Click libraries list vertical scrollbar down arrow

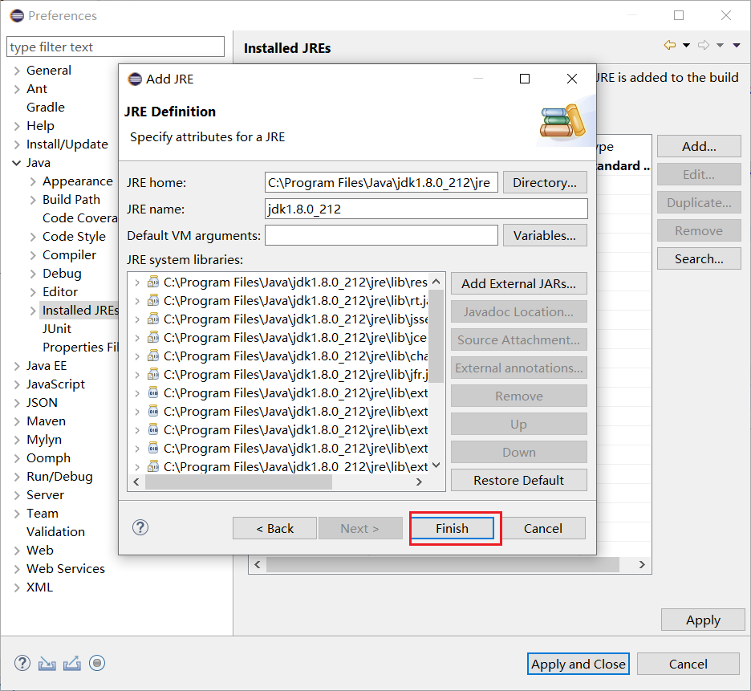436,465
